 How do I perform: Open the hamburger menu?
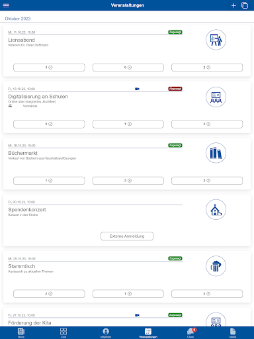6,5
